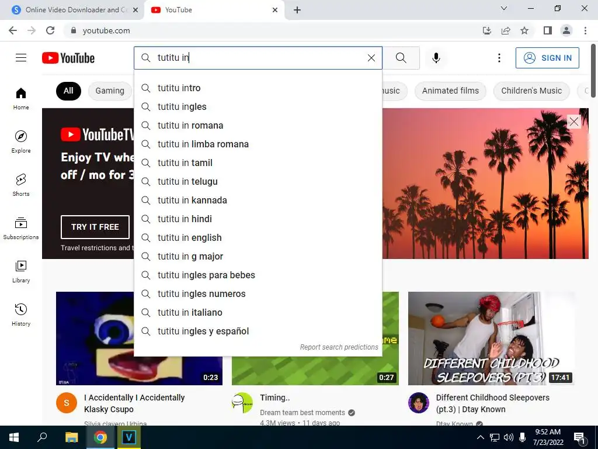This screenshot has height=449, width=598.
Task: Choose suggestion 'tutitu ingles para bebes'
Action: point(258,275)
